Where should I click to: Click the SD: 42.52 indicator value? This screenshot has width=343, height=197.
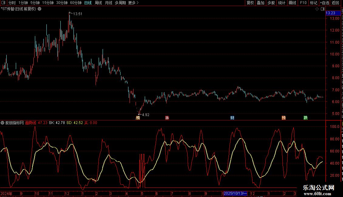[x=75, y=123]
